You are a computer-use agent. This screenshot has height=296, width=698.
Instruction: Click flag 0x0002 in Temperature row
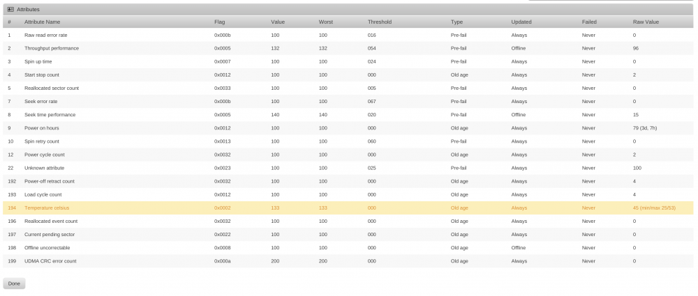tap(223, 208)
